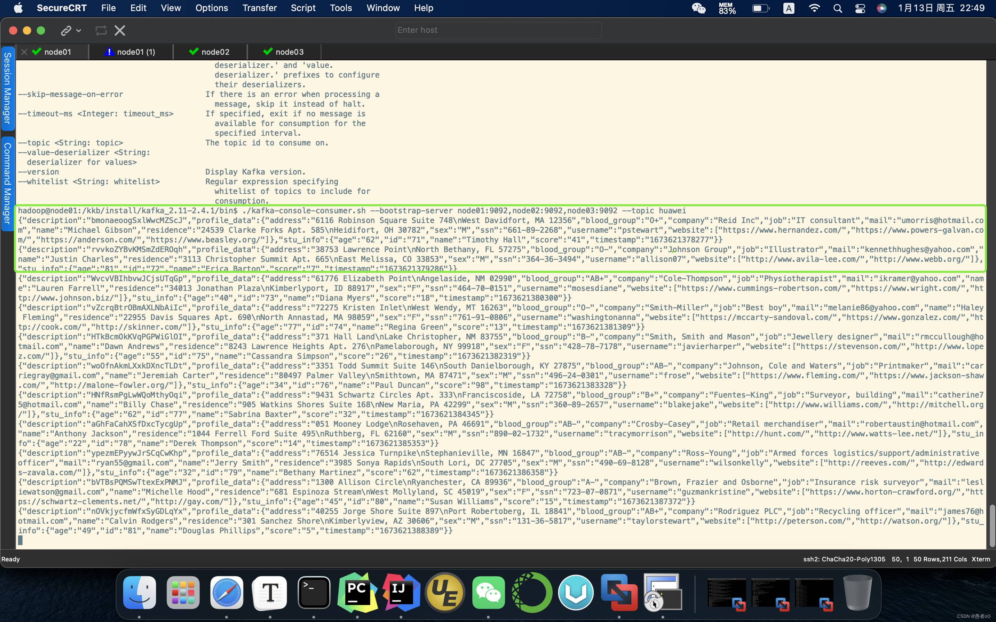Open the Options menu
Image resolution: width=996 pixels, height=622 pixels.
click(211, 8)
